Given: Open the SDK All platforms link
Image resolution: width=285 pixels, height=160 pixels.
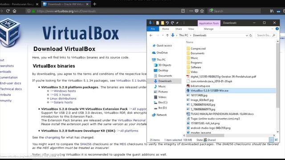Looking at the screenshot, I should 129,131.
